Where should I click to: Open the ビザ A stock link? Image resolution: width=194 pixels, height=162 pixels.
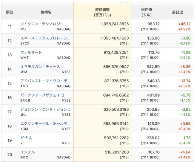(x=26, y=138)
